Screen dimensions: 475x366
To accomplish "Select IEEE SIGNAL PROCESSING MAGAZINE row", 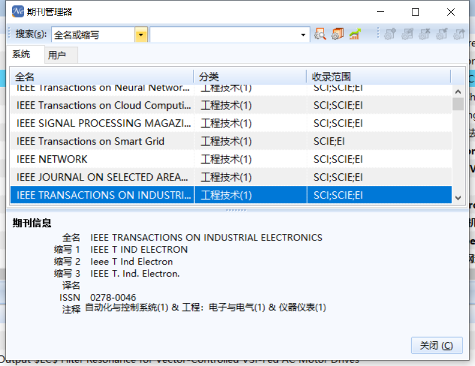I will (x=231, y=123).
